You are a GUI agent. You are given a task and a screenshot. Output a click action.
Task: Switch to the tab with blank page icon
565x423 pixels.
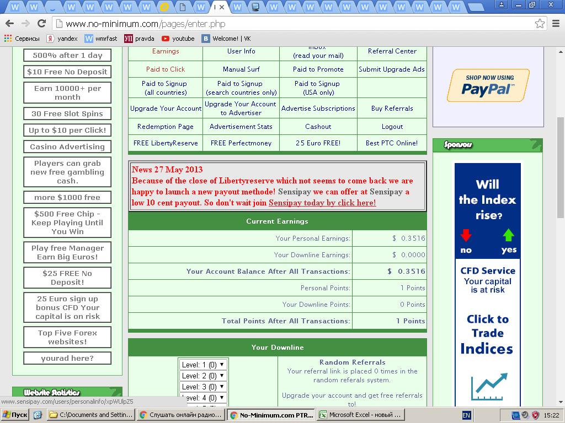pyautogui.click(x=183, y=7)
